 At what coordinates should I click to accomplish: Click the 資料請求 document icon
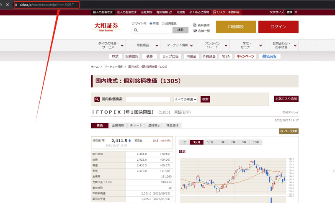pos(195,25)
